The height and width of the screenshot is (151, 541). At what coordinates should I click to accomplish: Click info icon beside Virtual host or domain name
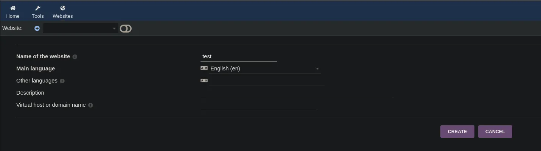(x=90, y=105)
